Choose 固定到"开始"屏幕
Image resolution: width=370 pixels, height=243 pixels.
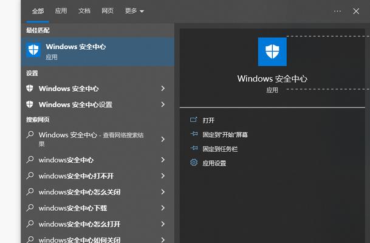coord(225,135)
